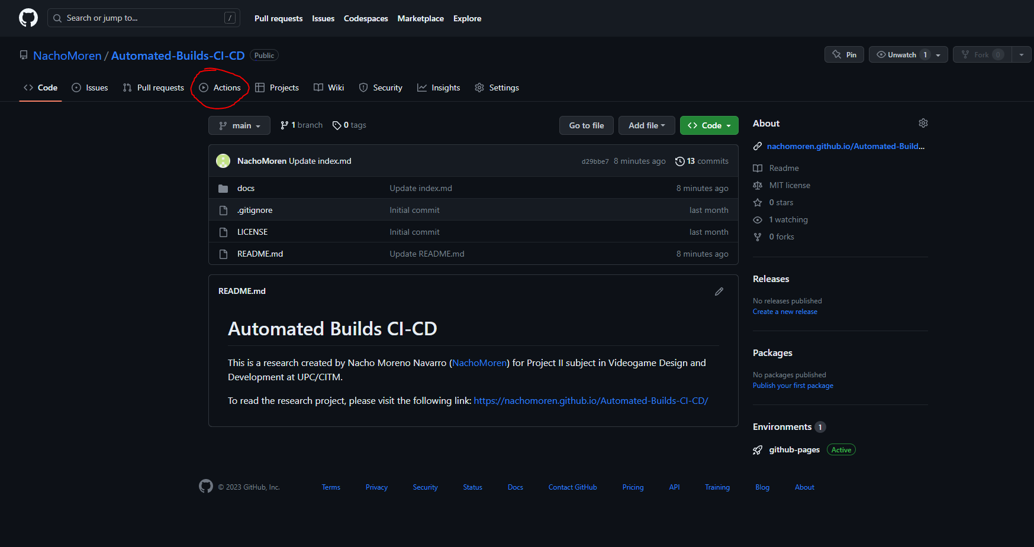The image size is (1034, 547).
Task: Open the Insights tab
Action: click(439, 88)
